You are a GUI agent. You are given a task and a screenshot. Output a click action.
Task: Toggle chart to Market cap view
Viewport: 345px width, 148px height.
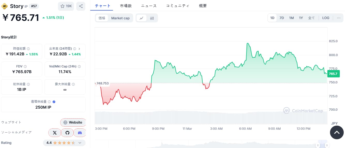[x=120, y=18]
